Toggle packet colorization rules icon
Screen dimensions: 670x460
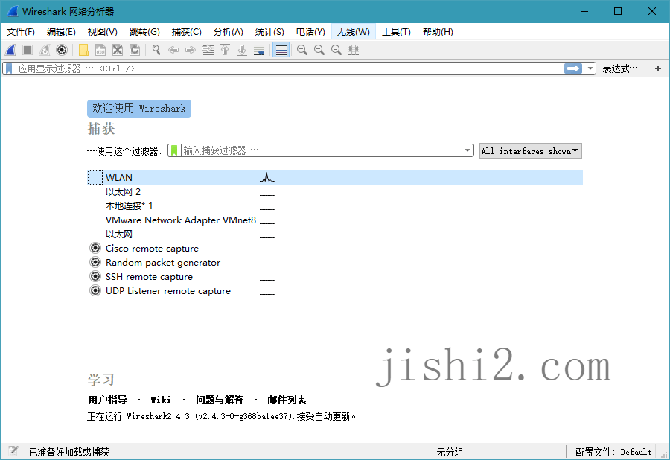(x=281, y=50)
